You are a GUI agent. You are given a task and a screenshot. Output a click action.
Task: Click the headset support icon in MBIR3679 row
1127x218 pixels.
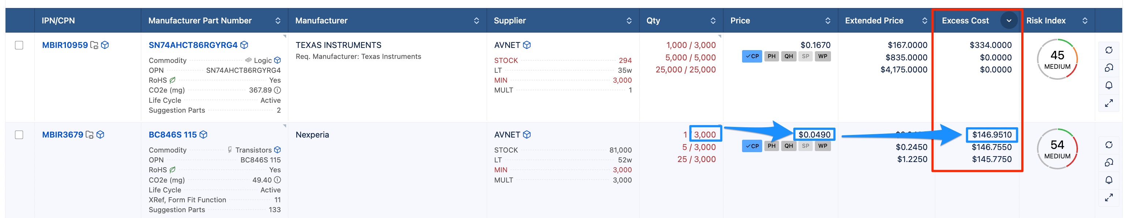(x=1108, y=162)
